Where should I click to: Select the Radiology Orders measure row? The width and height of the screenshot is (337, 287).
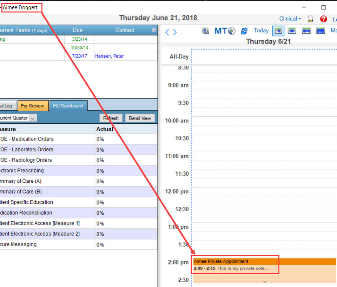[79, 160]
